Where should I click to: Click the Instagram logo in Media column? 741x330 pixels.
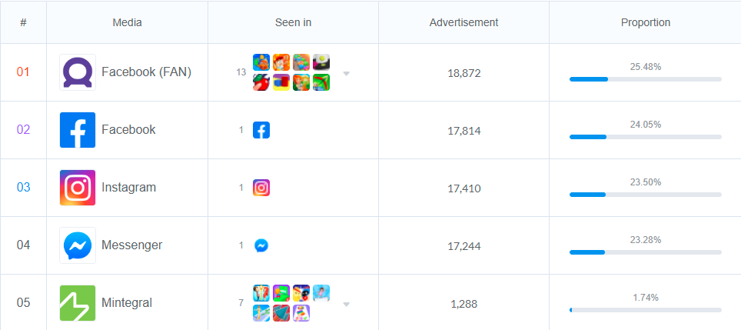click(x=78, y=188)
